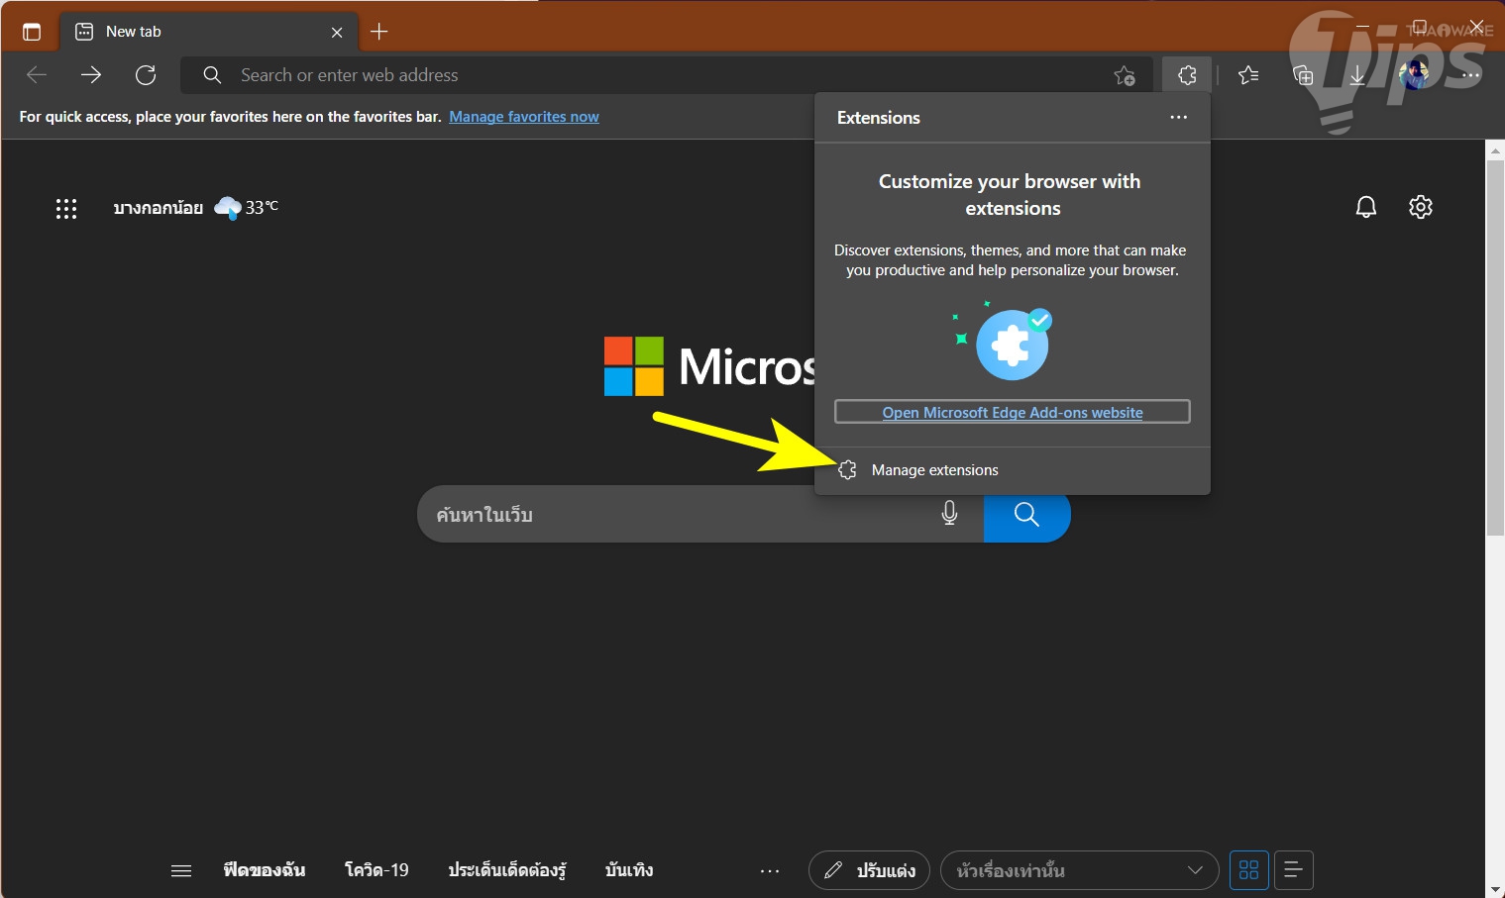Viewport: 1505px width, 898px height.
Task: Open the โควิด-19 feed tab
Action: click(x=376, y=871)
